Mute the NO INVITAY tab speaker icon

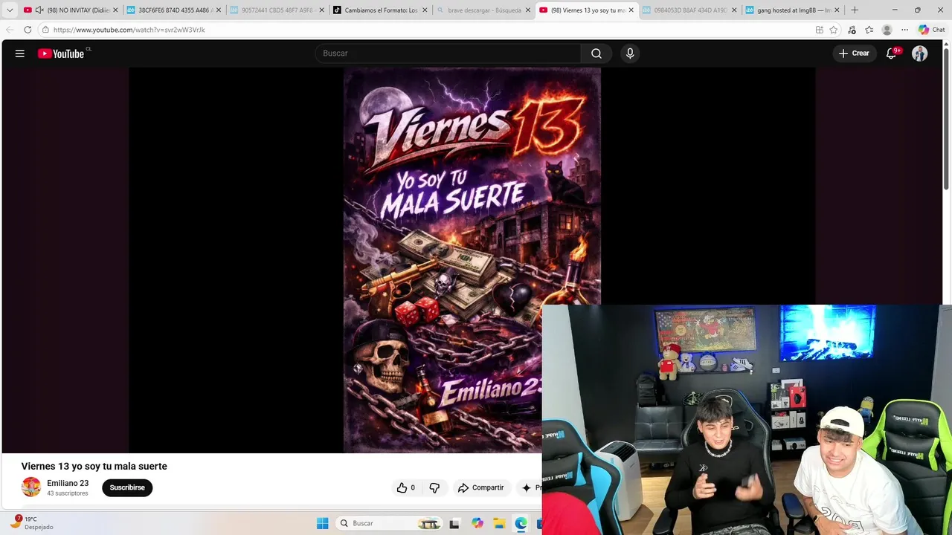point(39,10)
